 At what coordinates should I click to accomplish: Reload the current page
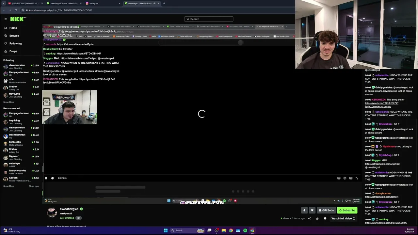click(x=16, y=10)
